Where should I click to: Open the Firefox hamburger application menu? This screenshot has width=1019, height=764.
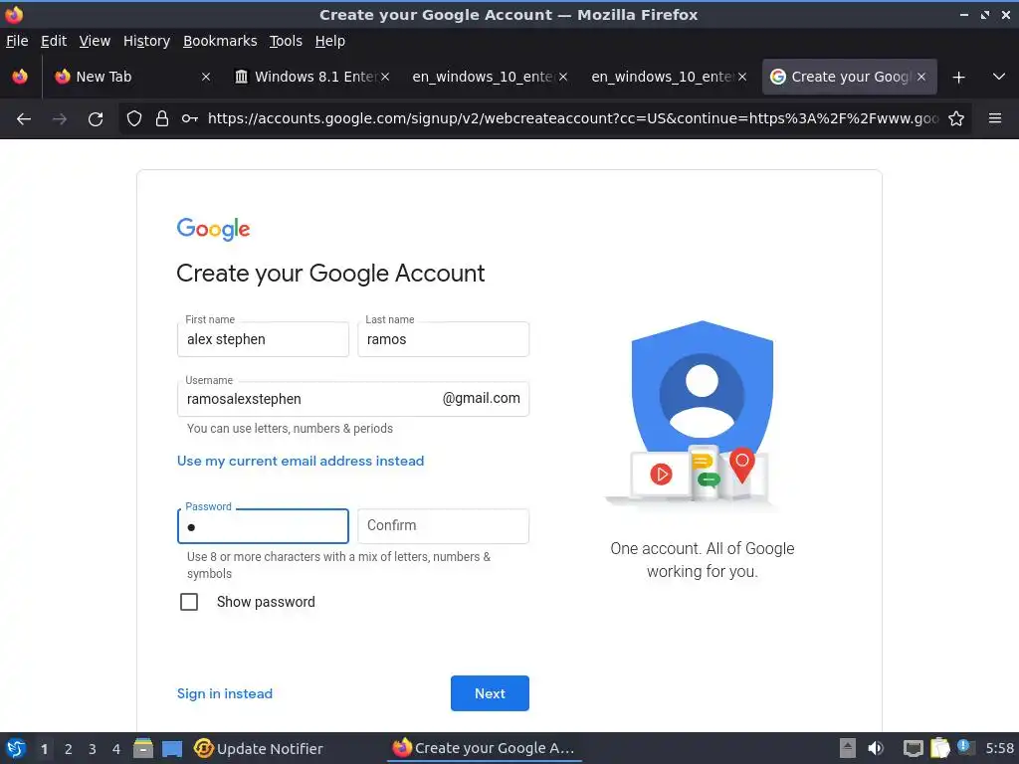click(995, 118)
